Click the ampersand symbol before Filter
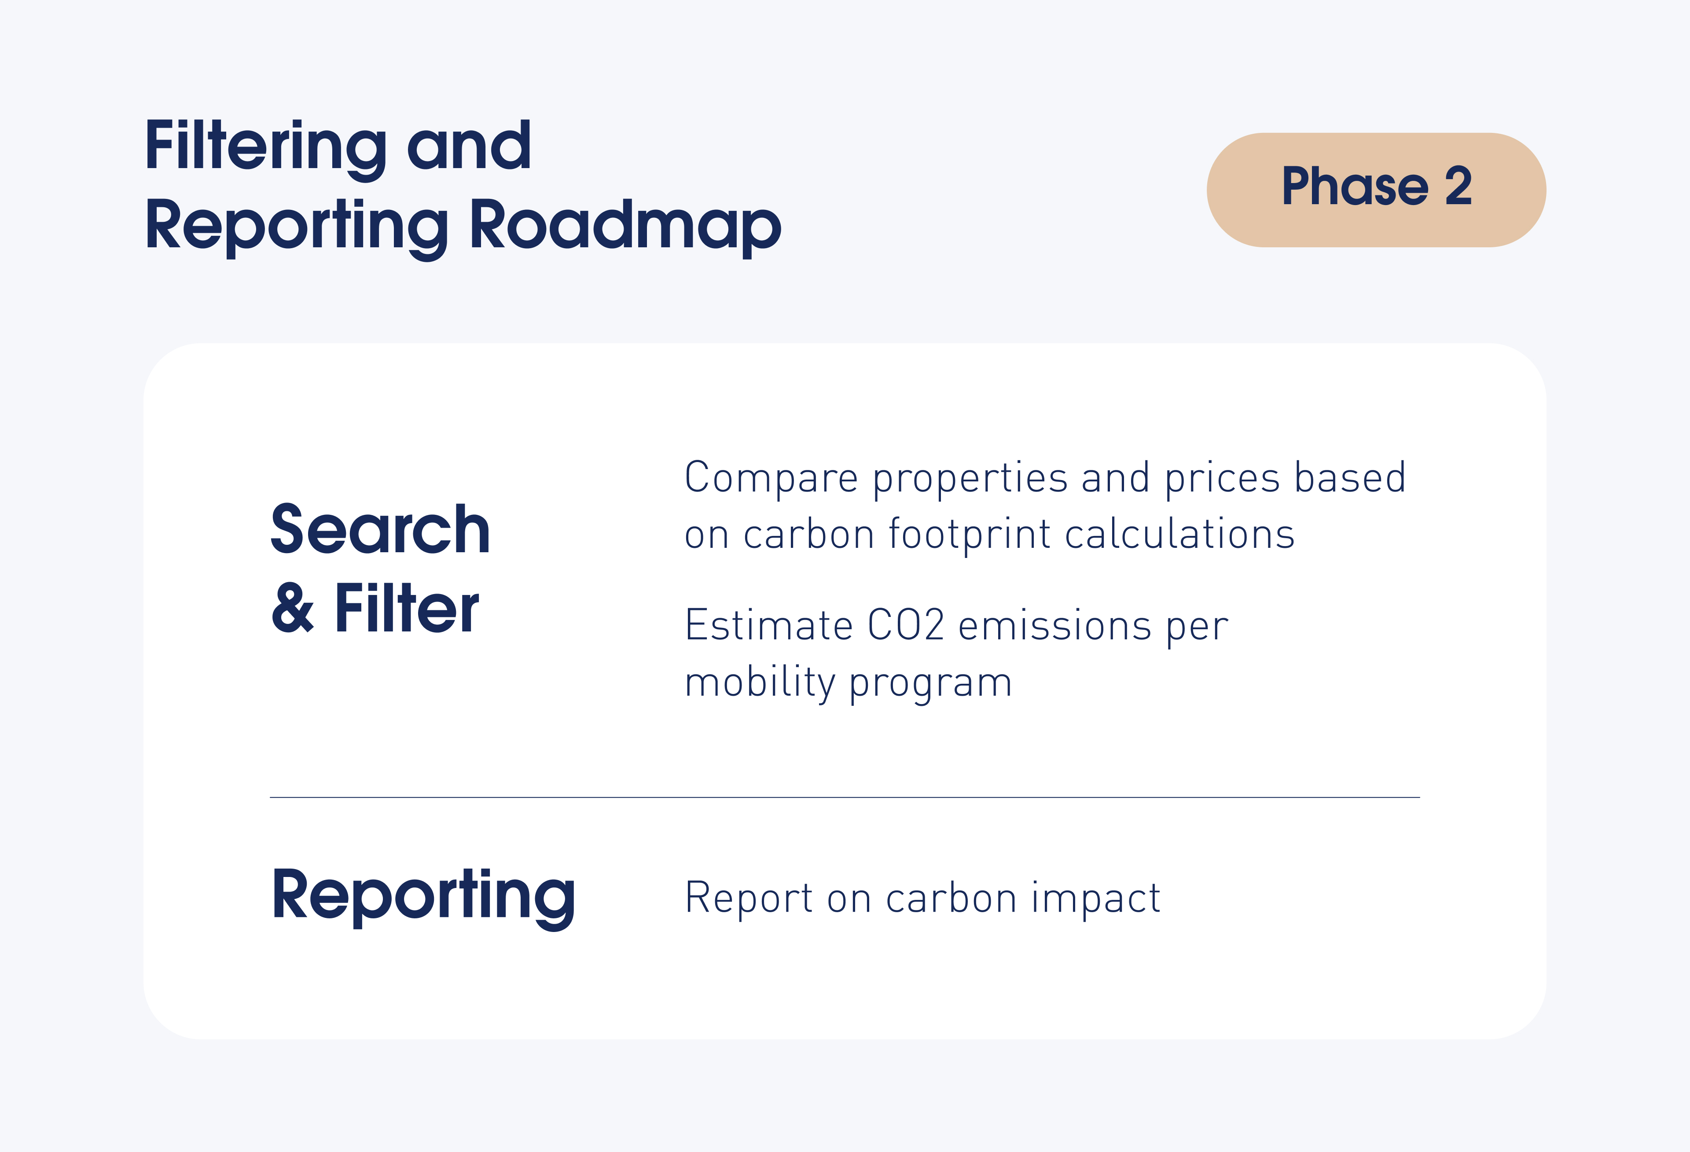The height and width of the screenshot is (1152, 1690). pos(293,609)
